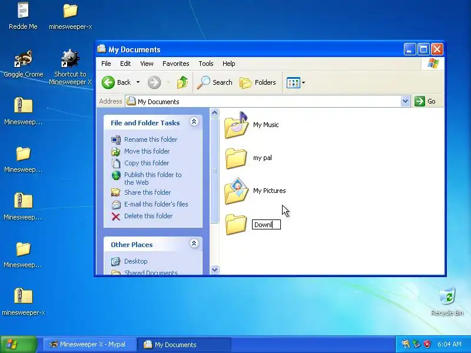Click the My Music folder label
Image resolution: width=471 pixels, height=353 pixels.
pos(266,125)
